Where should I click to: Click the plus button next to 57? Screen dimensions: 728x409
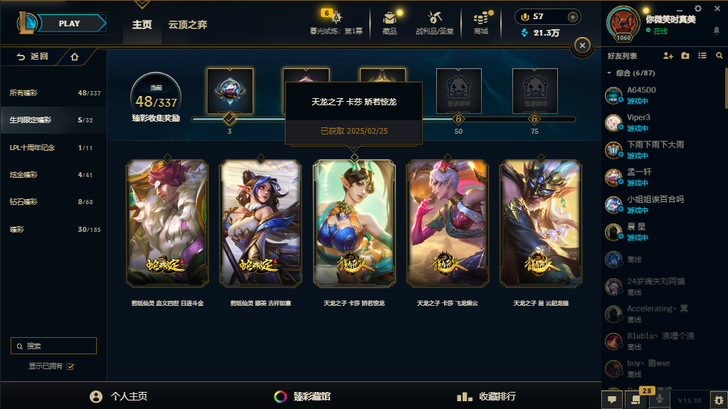572,17
